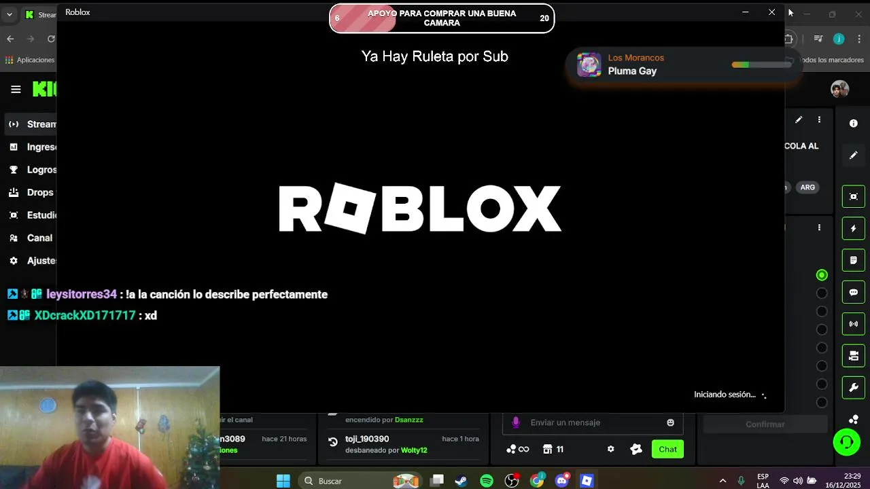Open the Chrome profile avatar

[839, 39]
